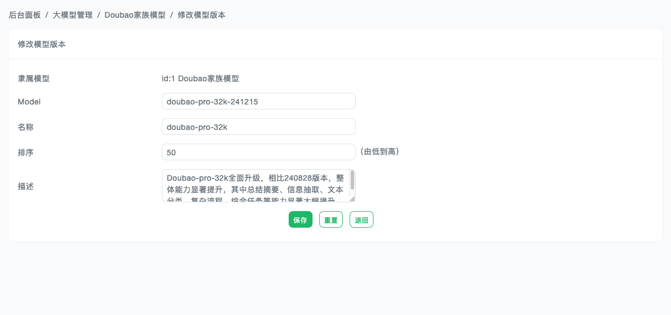The image size is (671, 315).
Task: Save with the green 保存 button
Action: pyautogui.click(x=300, y=219)
